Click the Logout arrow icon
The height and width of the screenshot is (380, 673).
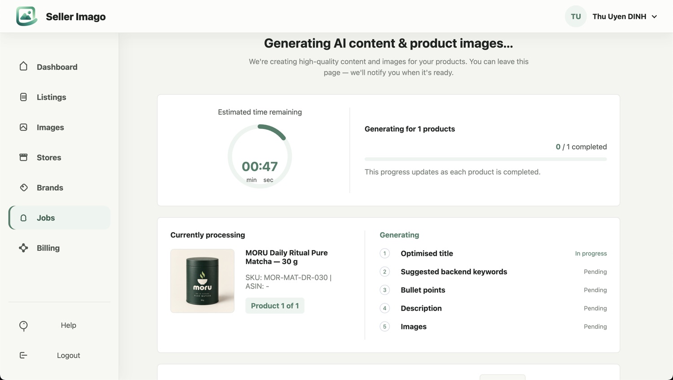pyautogui.click(x=23, y=355)
